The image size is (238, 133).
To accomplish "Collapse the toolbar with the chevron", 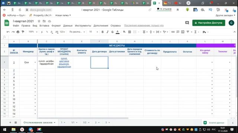I will point(235,32).
